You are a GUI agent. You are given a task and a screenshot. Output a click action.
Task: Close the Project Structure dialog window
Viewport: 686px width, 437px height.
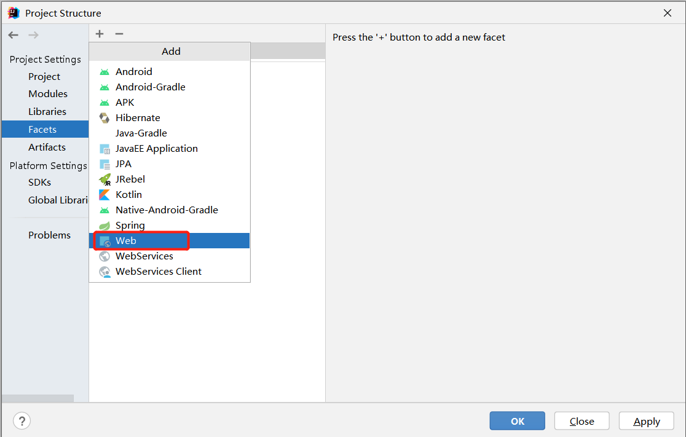click(x=667, y=13)
